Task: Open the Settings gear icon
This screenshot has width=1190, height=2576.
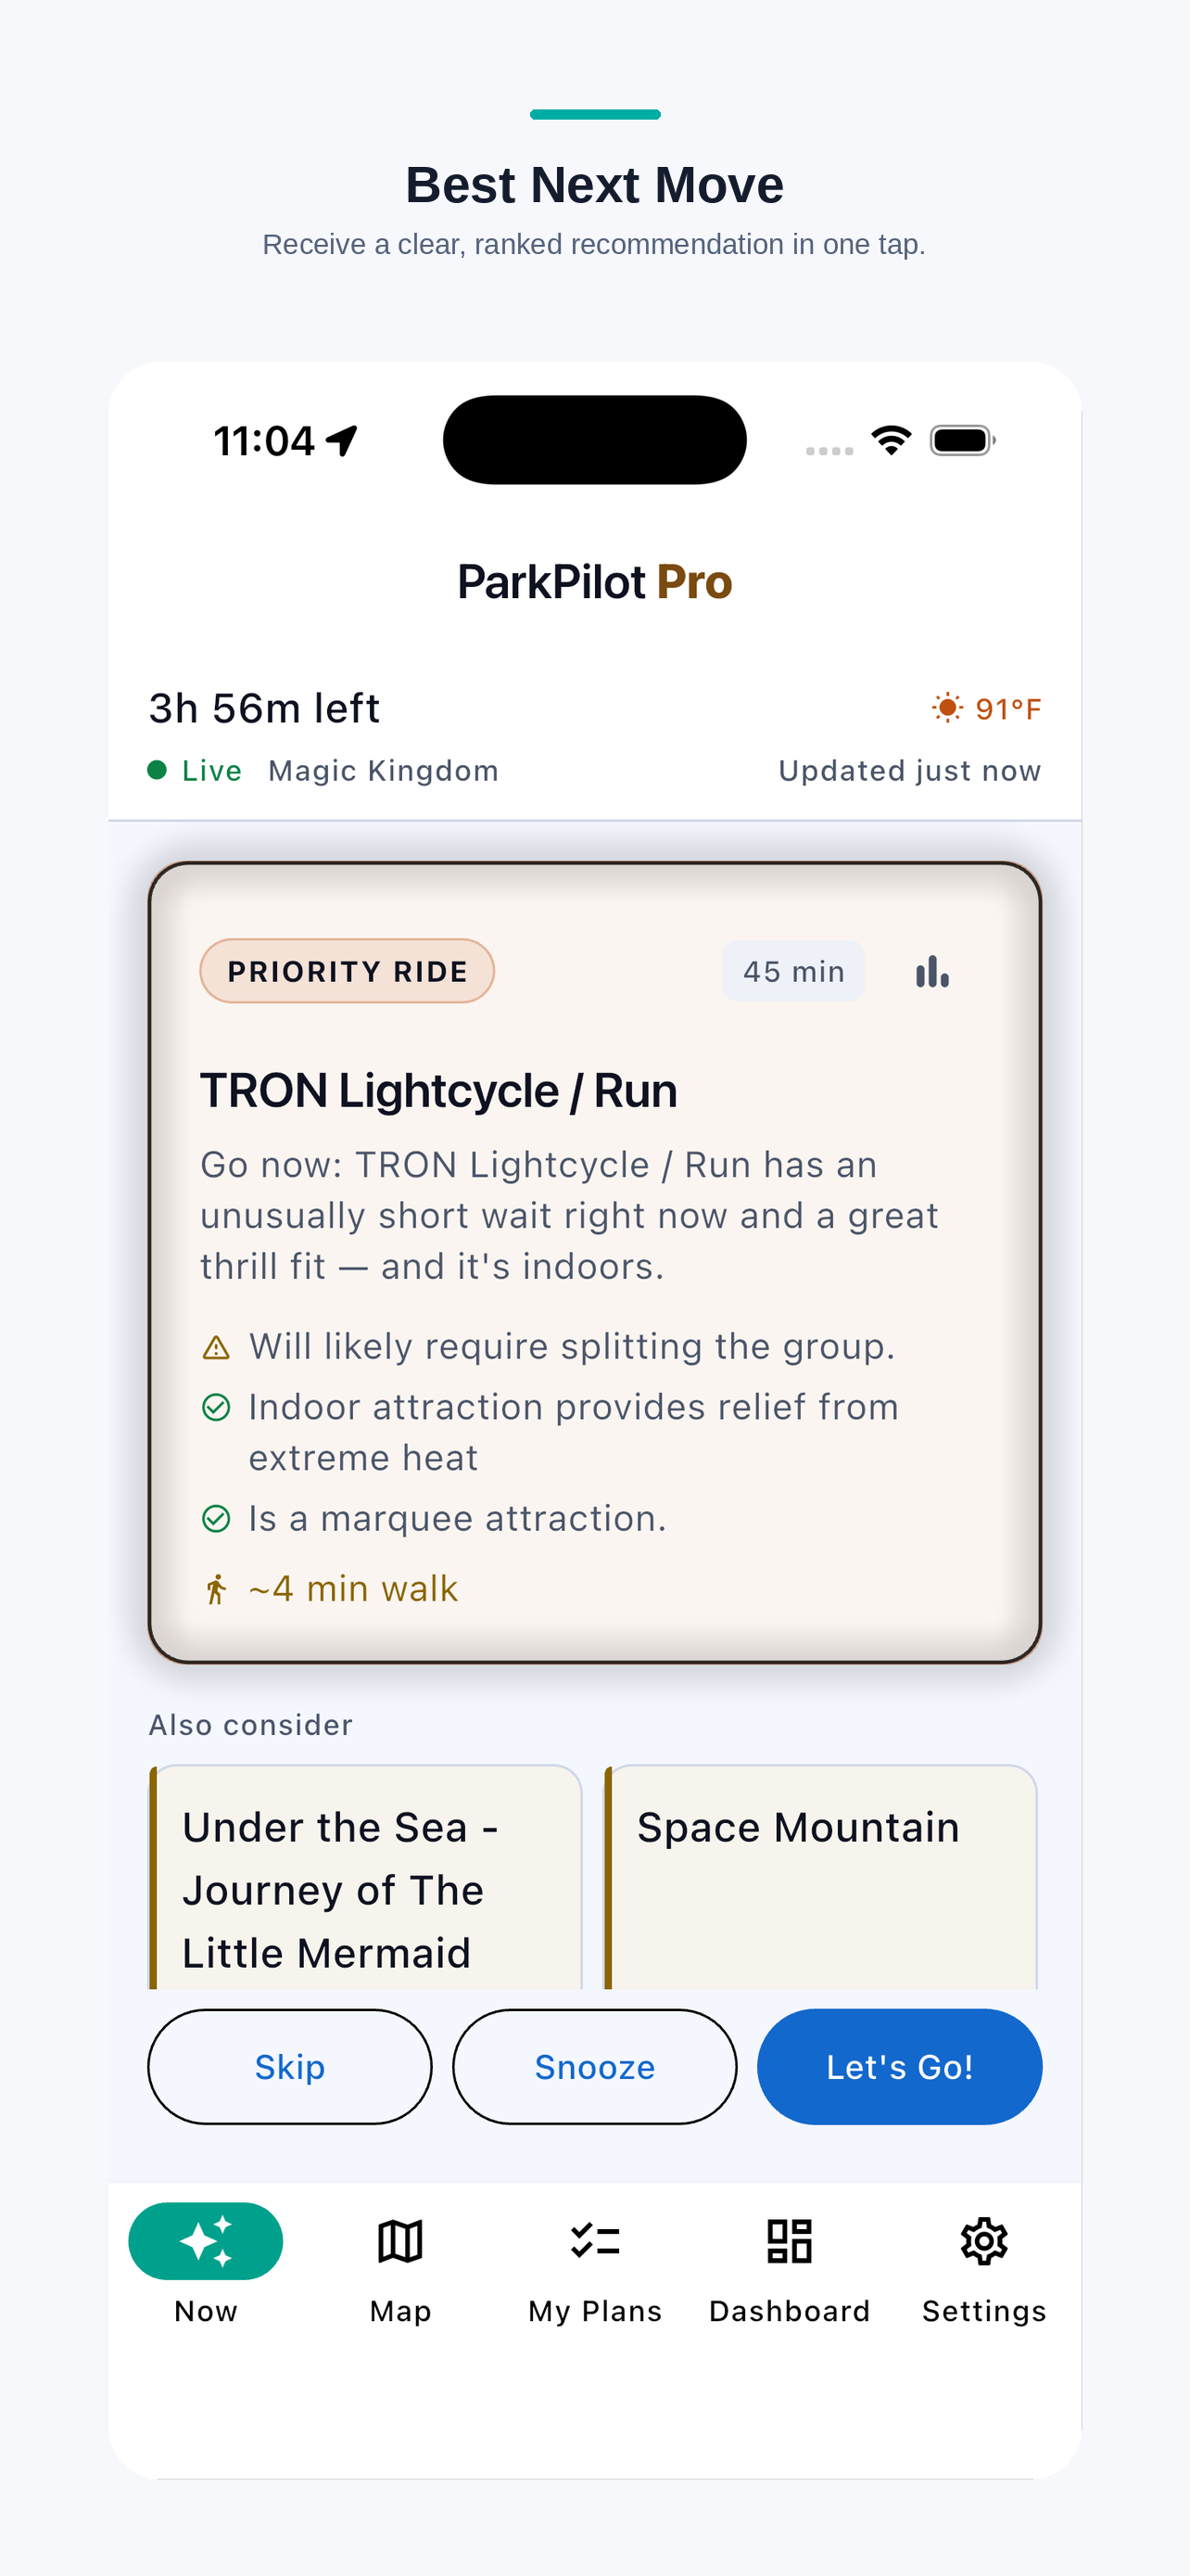Action: click(x=984, y=2241)
